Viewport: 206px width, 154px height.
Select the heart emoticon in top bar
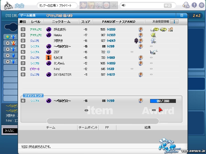(x=106, y=5)
